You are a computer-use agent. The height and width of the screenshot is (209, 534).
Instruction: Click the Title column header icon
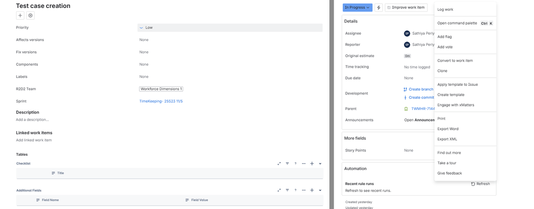pos(53,173)
